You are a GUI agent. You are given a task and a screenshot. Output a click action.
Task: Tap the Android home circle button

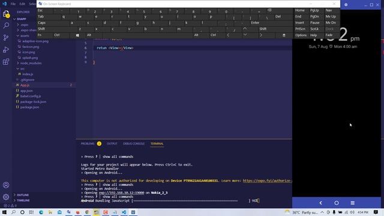[337, 203]
